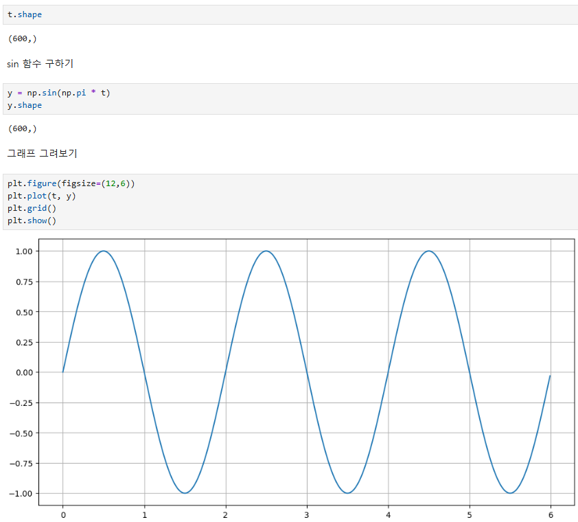Click the x-axis tick label 2

(226, 515)
